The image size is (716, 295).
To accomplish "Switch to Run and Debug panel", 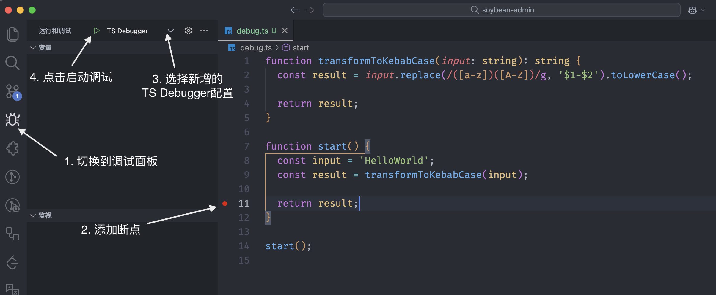I will click(12, 120).
